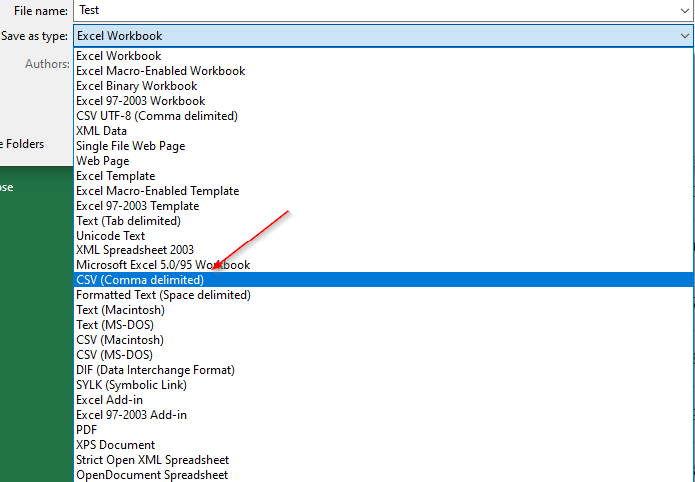Choose DIF (Data Interchange Format)
The height and width of the screenshot is (482, 695).
[383, 370]
